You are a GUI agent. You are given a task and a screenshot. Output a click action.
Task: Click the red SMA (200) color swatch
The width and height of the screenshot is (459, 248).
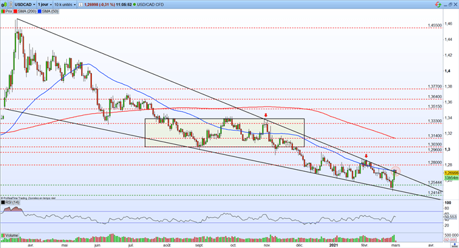16,11
